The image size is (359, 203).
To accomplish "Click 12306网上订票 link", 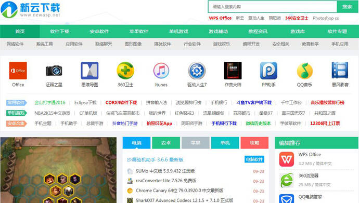I will tap(325, 124).
